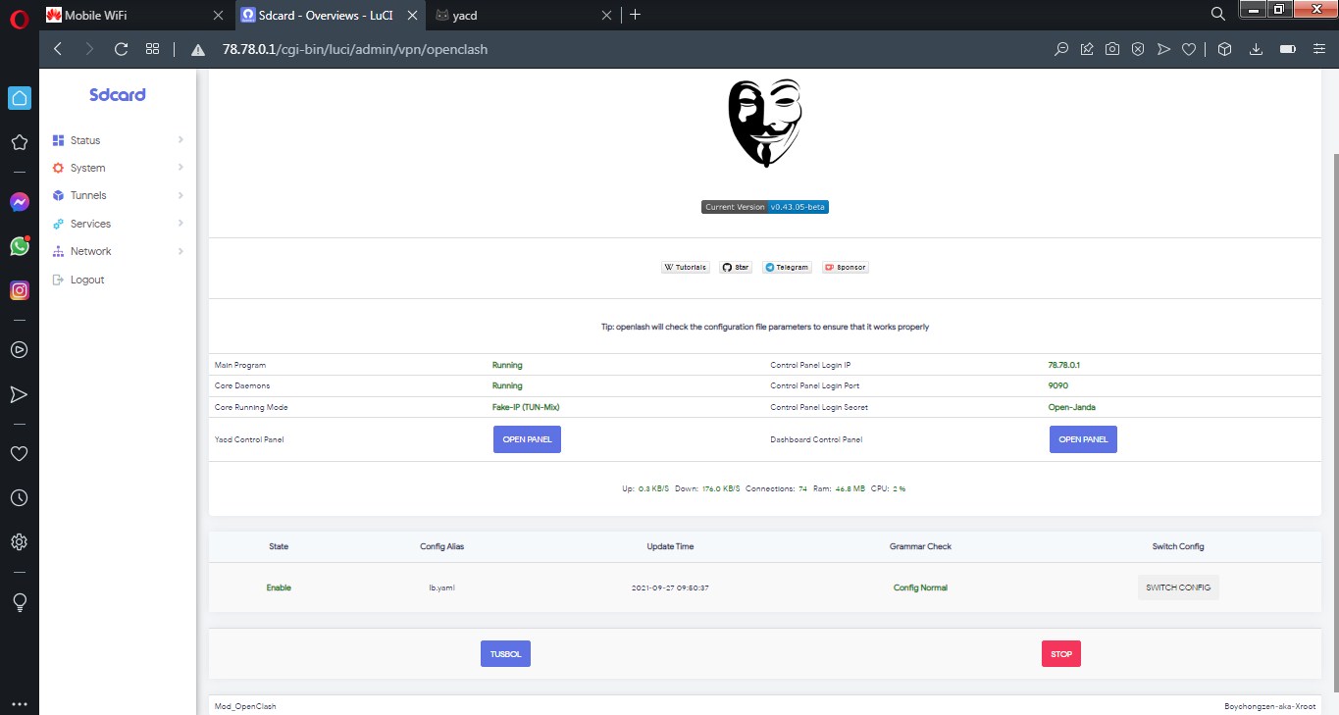
Task: Click the Sdcard logo title
Action: pos(117,95)
